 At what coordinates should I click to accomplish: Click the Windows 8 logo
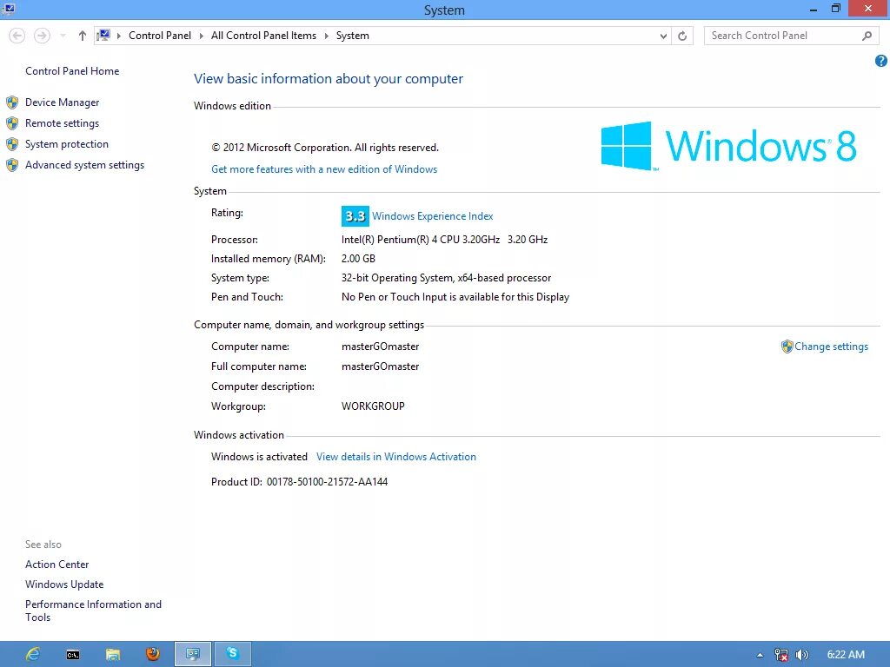click(728, 146)
